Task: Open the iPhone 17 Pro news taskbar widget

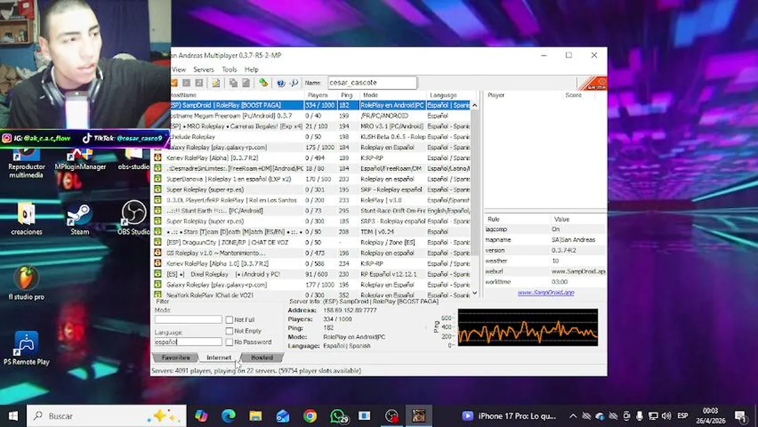Action: [509, 416]
